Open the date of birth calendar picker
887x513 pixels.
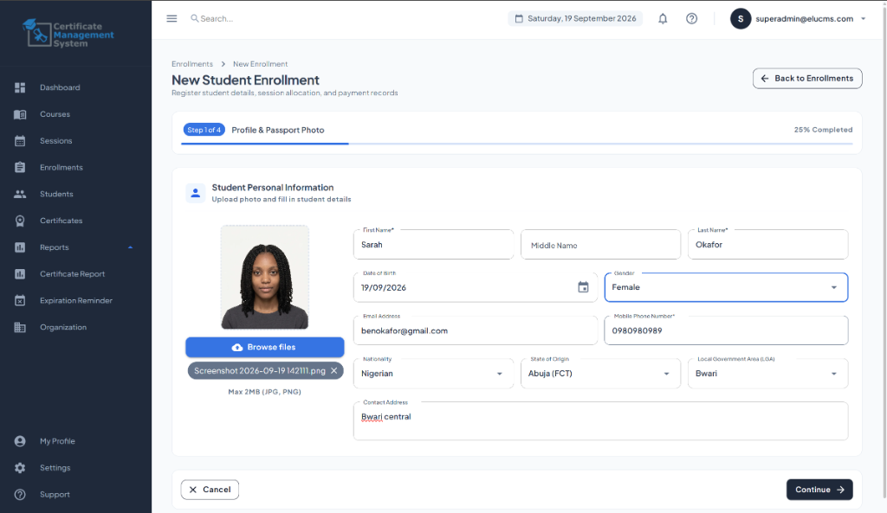click(583, 287)
